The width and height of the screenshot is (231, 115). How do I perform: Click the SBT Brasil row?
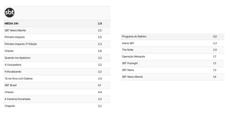coord(57,85)
